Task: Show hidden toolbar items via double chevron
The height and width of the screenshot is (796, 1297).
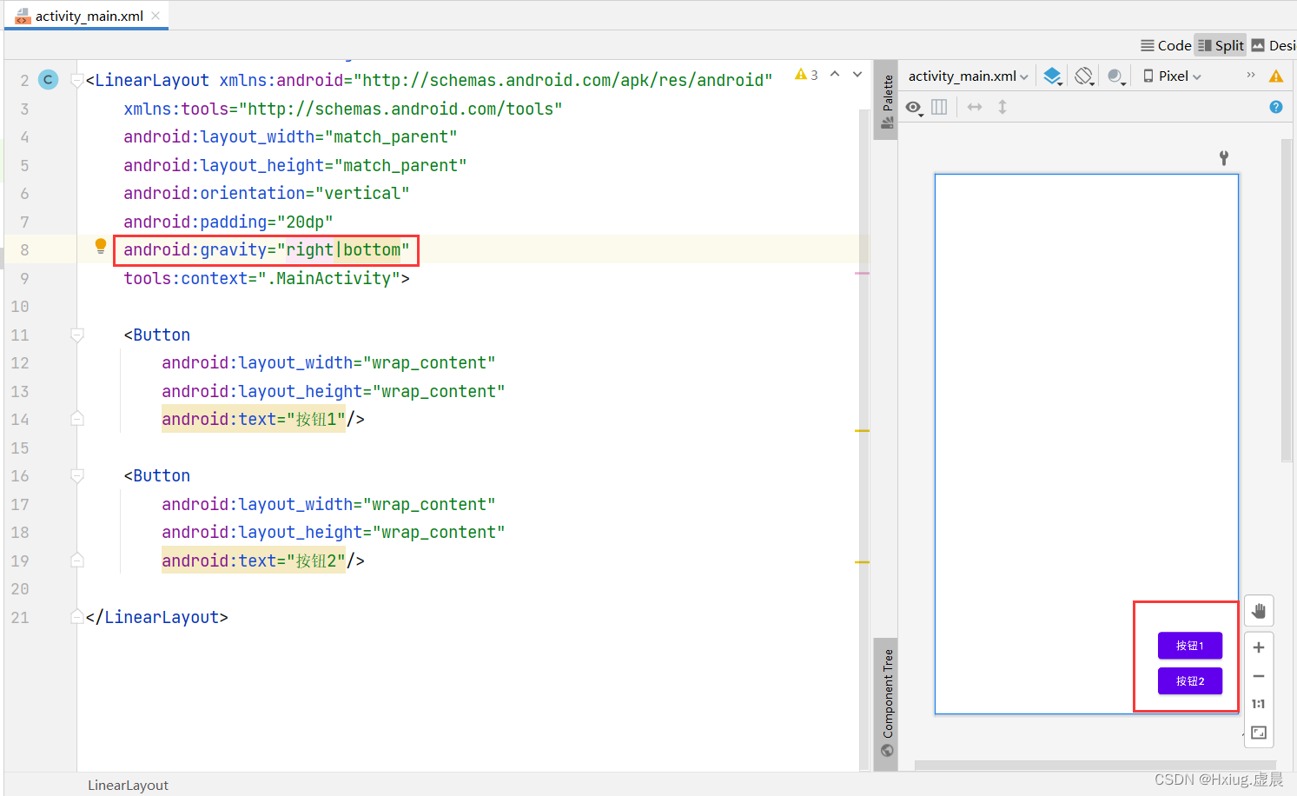Action: (x=1251, y=76)
